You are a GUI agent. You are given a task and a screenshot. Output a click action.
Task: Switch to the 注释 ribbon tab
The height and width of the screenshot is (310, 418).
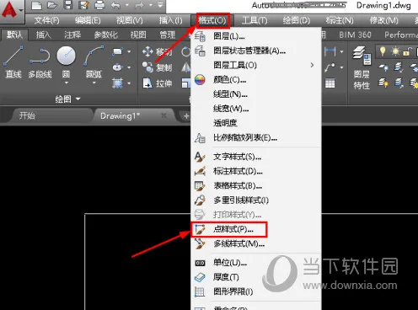pyautogui.click(x=72, y=35)
